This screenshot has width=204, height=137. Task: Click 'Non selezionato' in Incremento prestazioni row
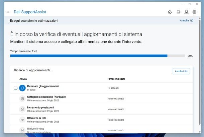(116, 109)
